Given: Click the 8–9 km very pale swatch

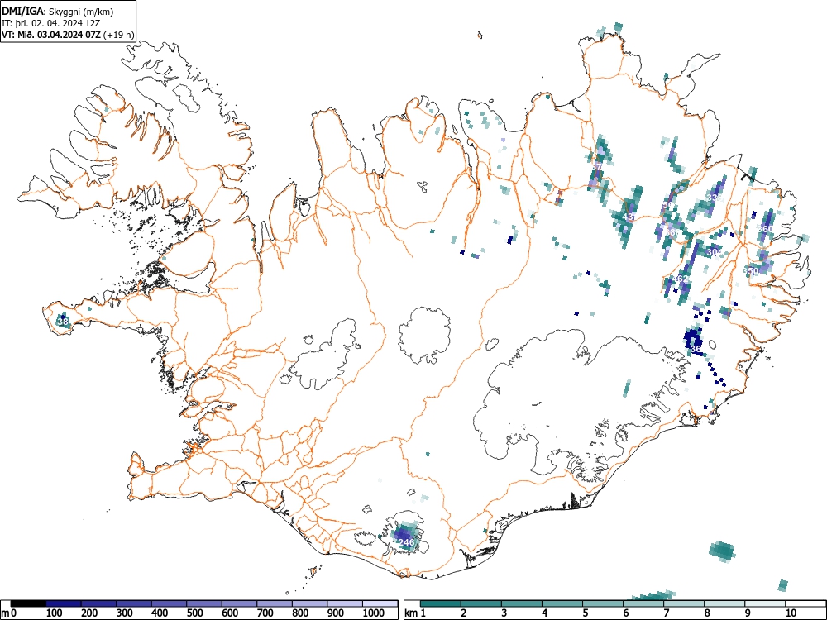Looking at the screenshot, I should coord(724,603).
